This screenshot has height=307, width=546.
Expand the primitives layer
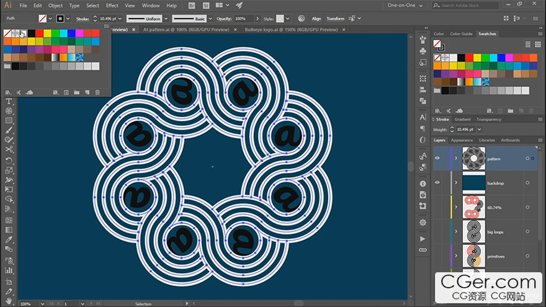(456, 256)
